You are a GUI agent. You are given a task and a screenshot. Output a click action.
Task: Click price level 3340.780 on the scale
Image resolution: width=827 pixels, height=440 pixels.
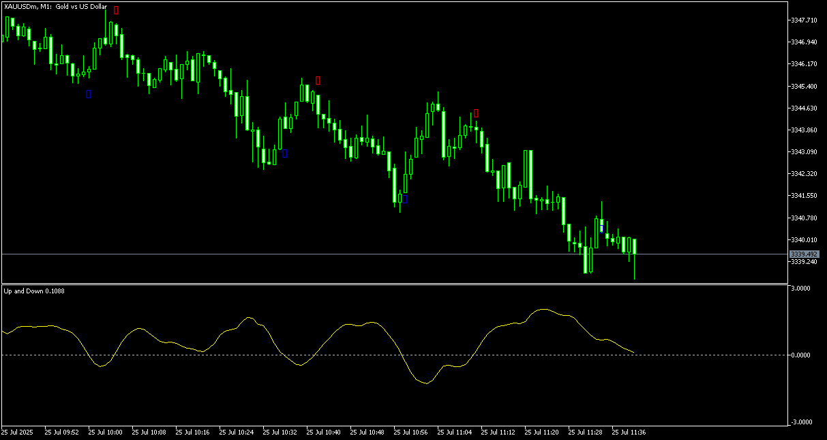pyautogui.click(x=803, y=218)
